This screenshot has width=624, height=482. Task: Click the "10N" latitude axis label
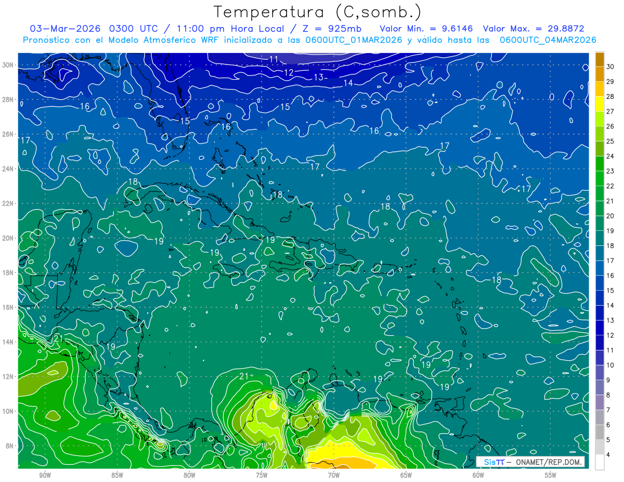(x=8, y=411)
